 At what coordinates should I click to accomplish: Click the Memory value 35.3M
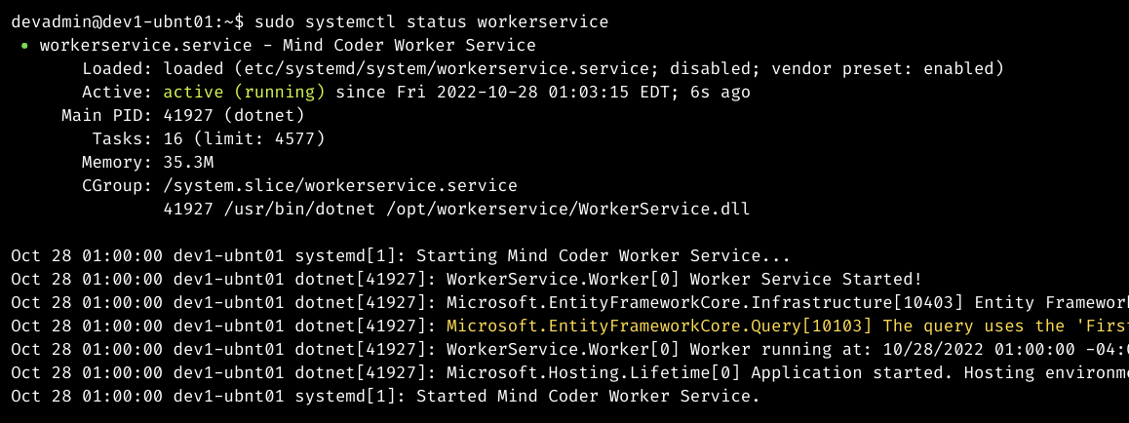pos(188,163)
